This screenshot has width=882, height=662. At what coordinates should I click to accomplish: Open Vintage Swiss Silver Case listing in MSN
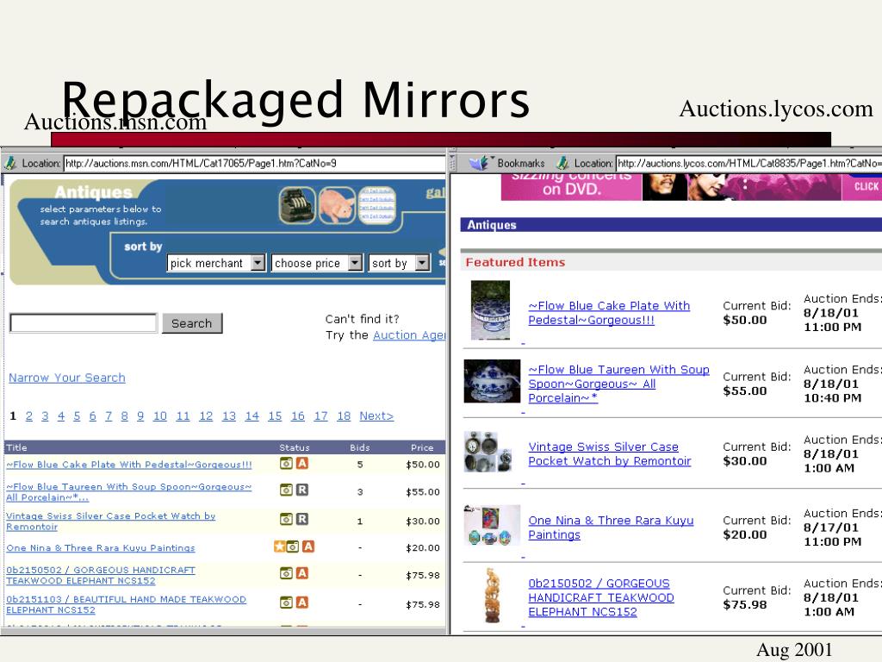click(x=111, y=521)
